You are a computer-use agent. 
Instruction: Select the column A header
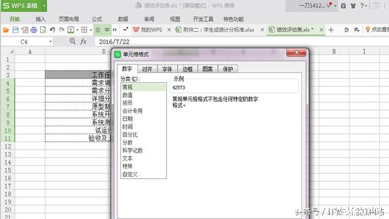(30, 51)
